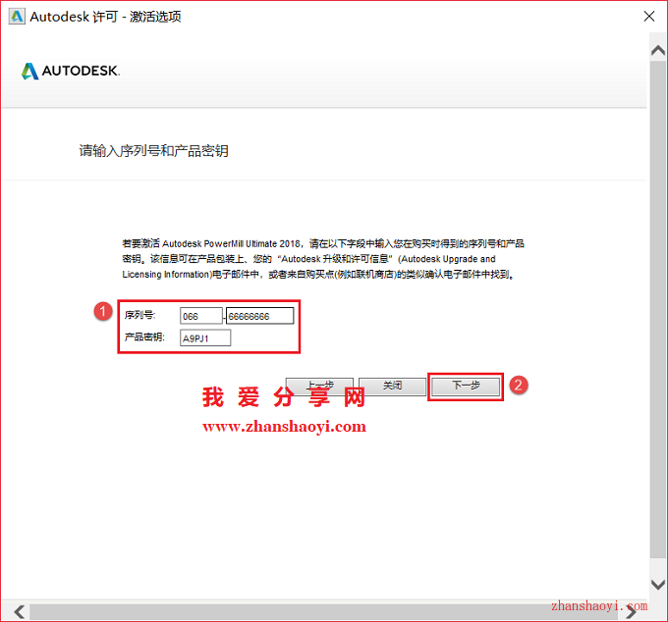Viewport: 668px width, 622px height.
Task: Click the 下一步 (Next) button
Action: click(x=466, y=386)
